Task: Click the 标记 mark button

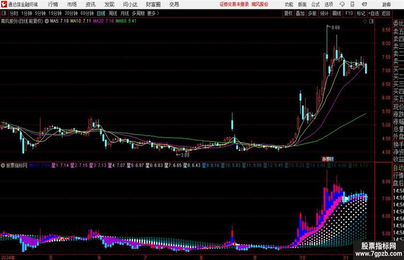Action: point(361,13)
